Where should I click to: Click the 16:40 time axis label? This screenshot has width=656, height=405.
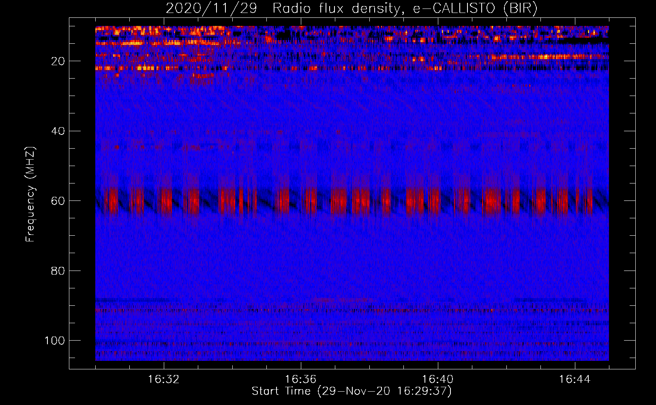438,379
